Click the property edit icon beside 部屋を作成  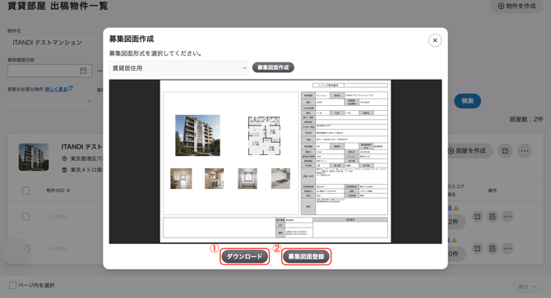[505, 151]
